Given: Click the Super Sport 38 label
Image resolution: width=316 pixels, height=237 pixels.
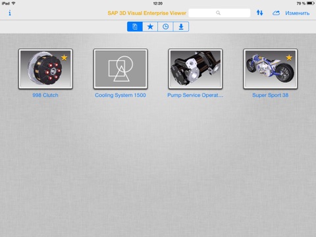Looking at the screenshot, I should pyautogui.click(x=271, y=95).
